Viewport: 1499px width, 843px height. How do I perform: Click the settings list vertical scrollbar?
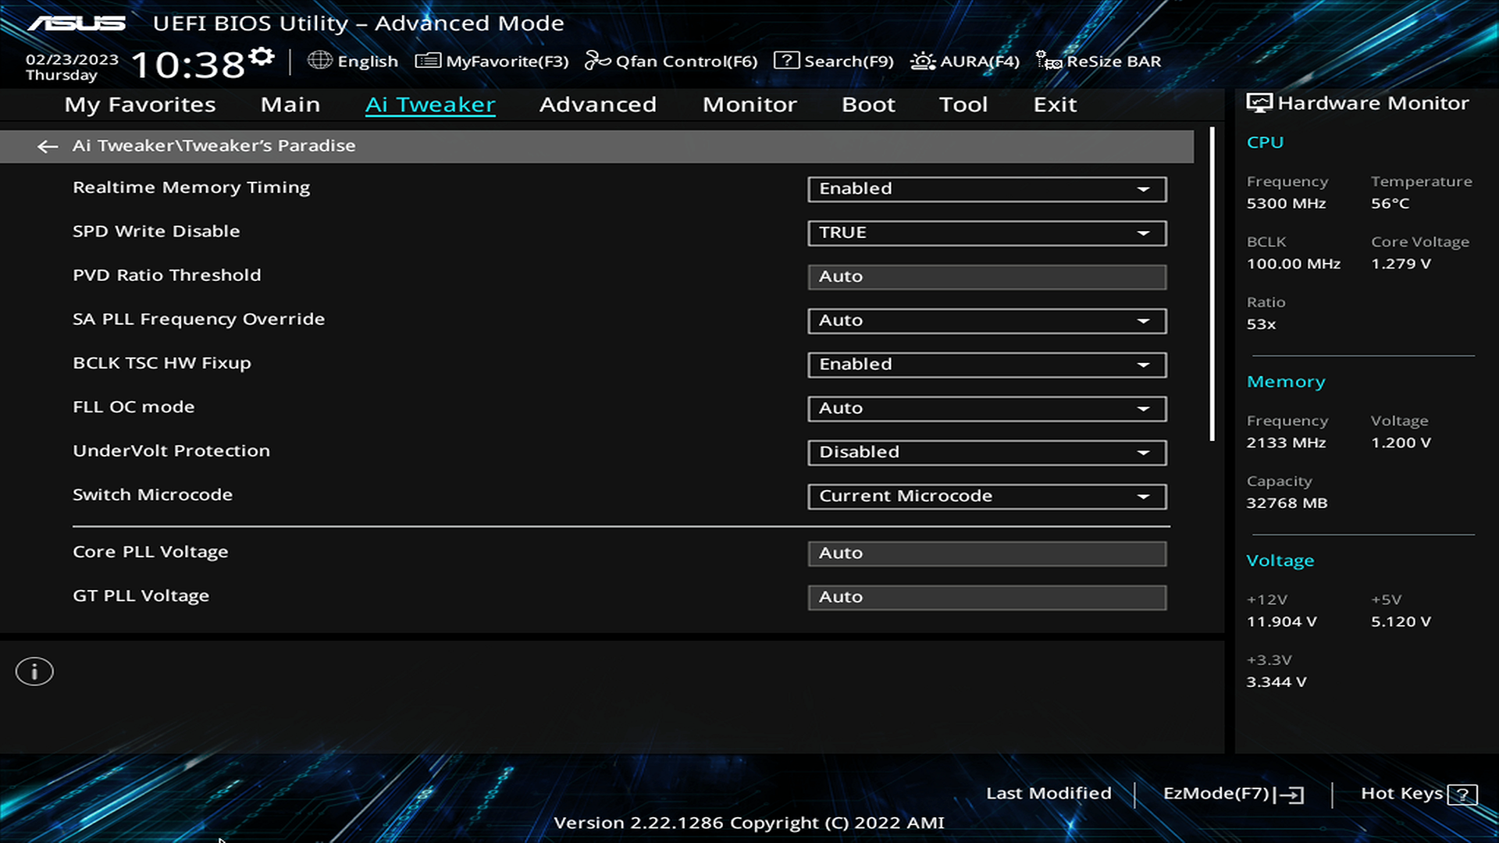[x=1212, y=285]
